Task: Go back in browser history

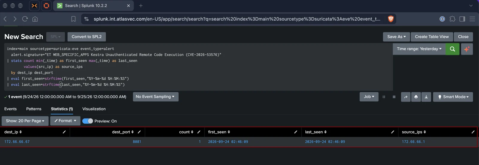Action: [5, 19]
